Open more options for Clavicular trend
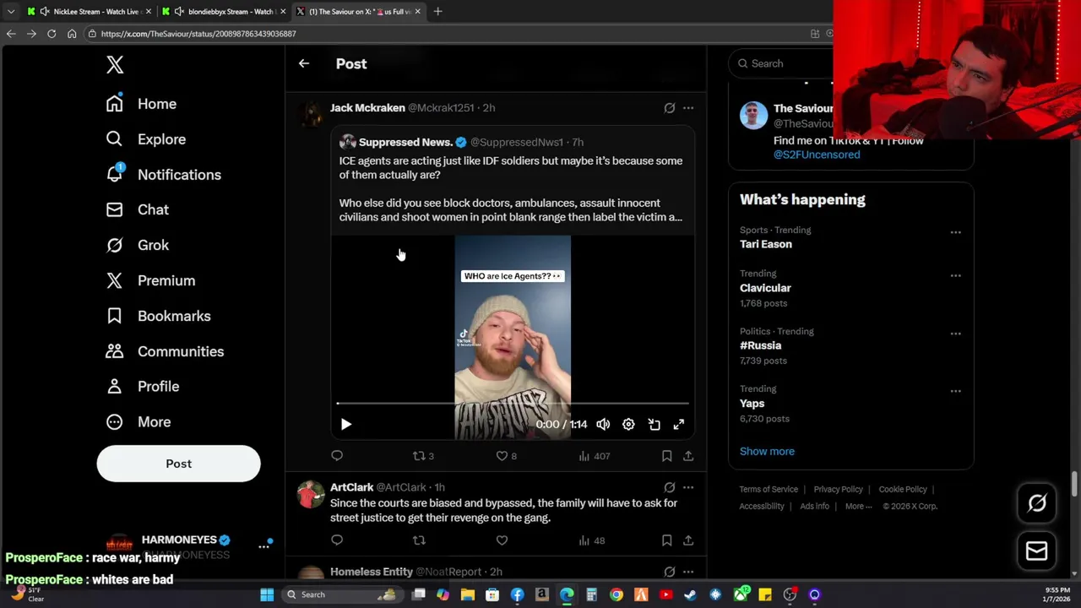 (x=955, y=275)
